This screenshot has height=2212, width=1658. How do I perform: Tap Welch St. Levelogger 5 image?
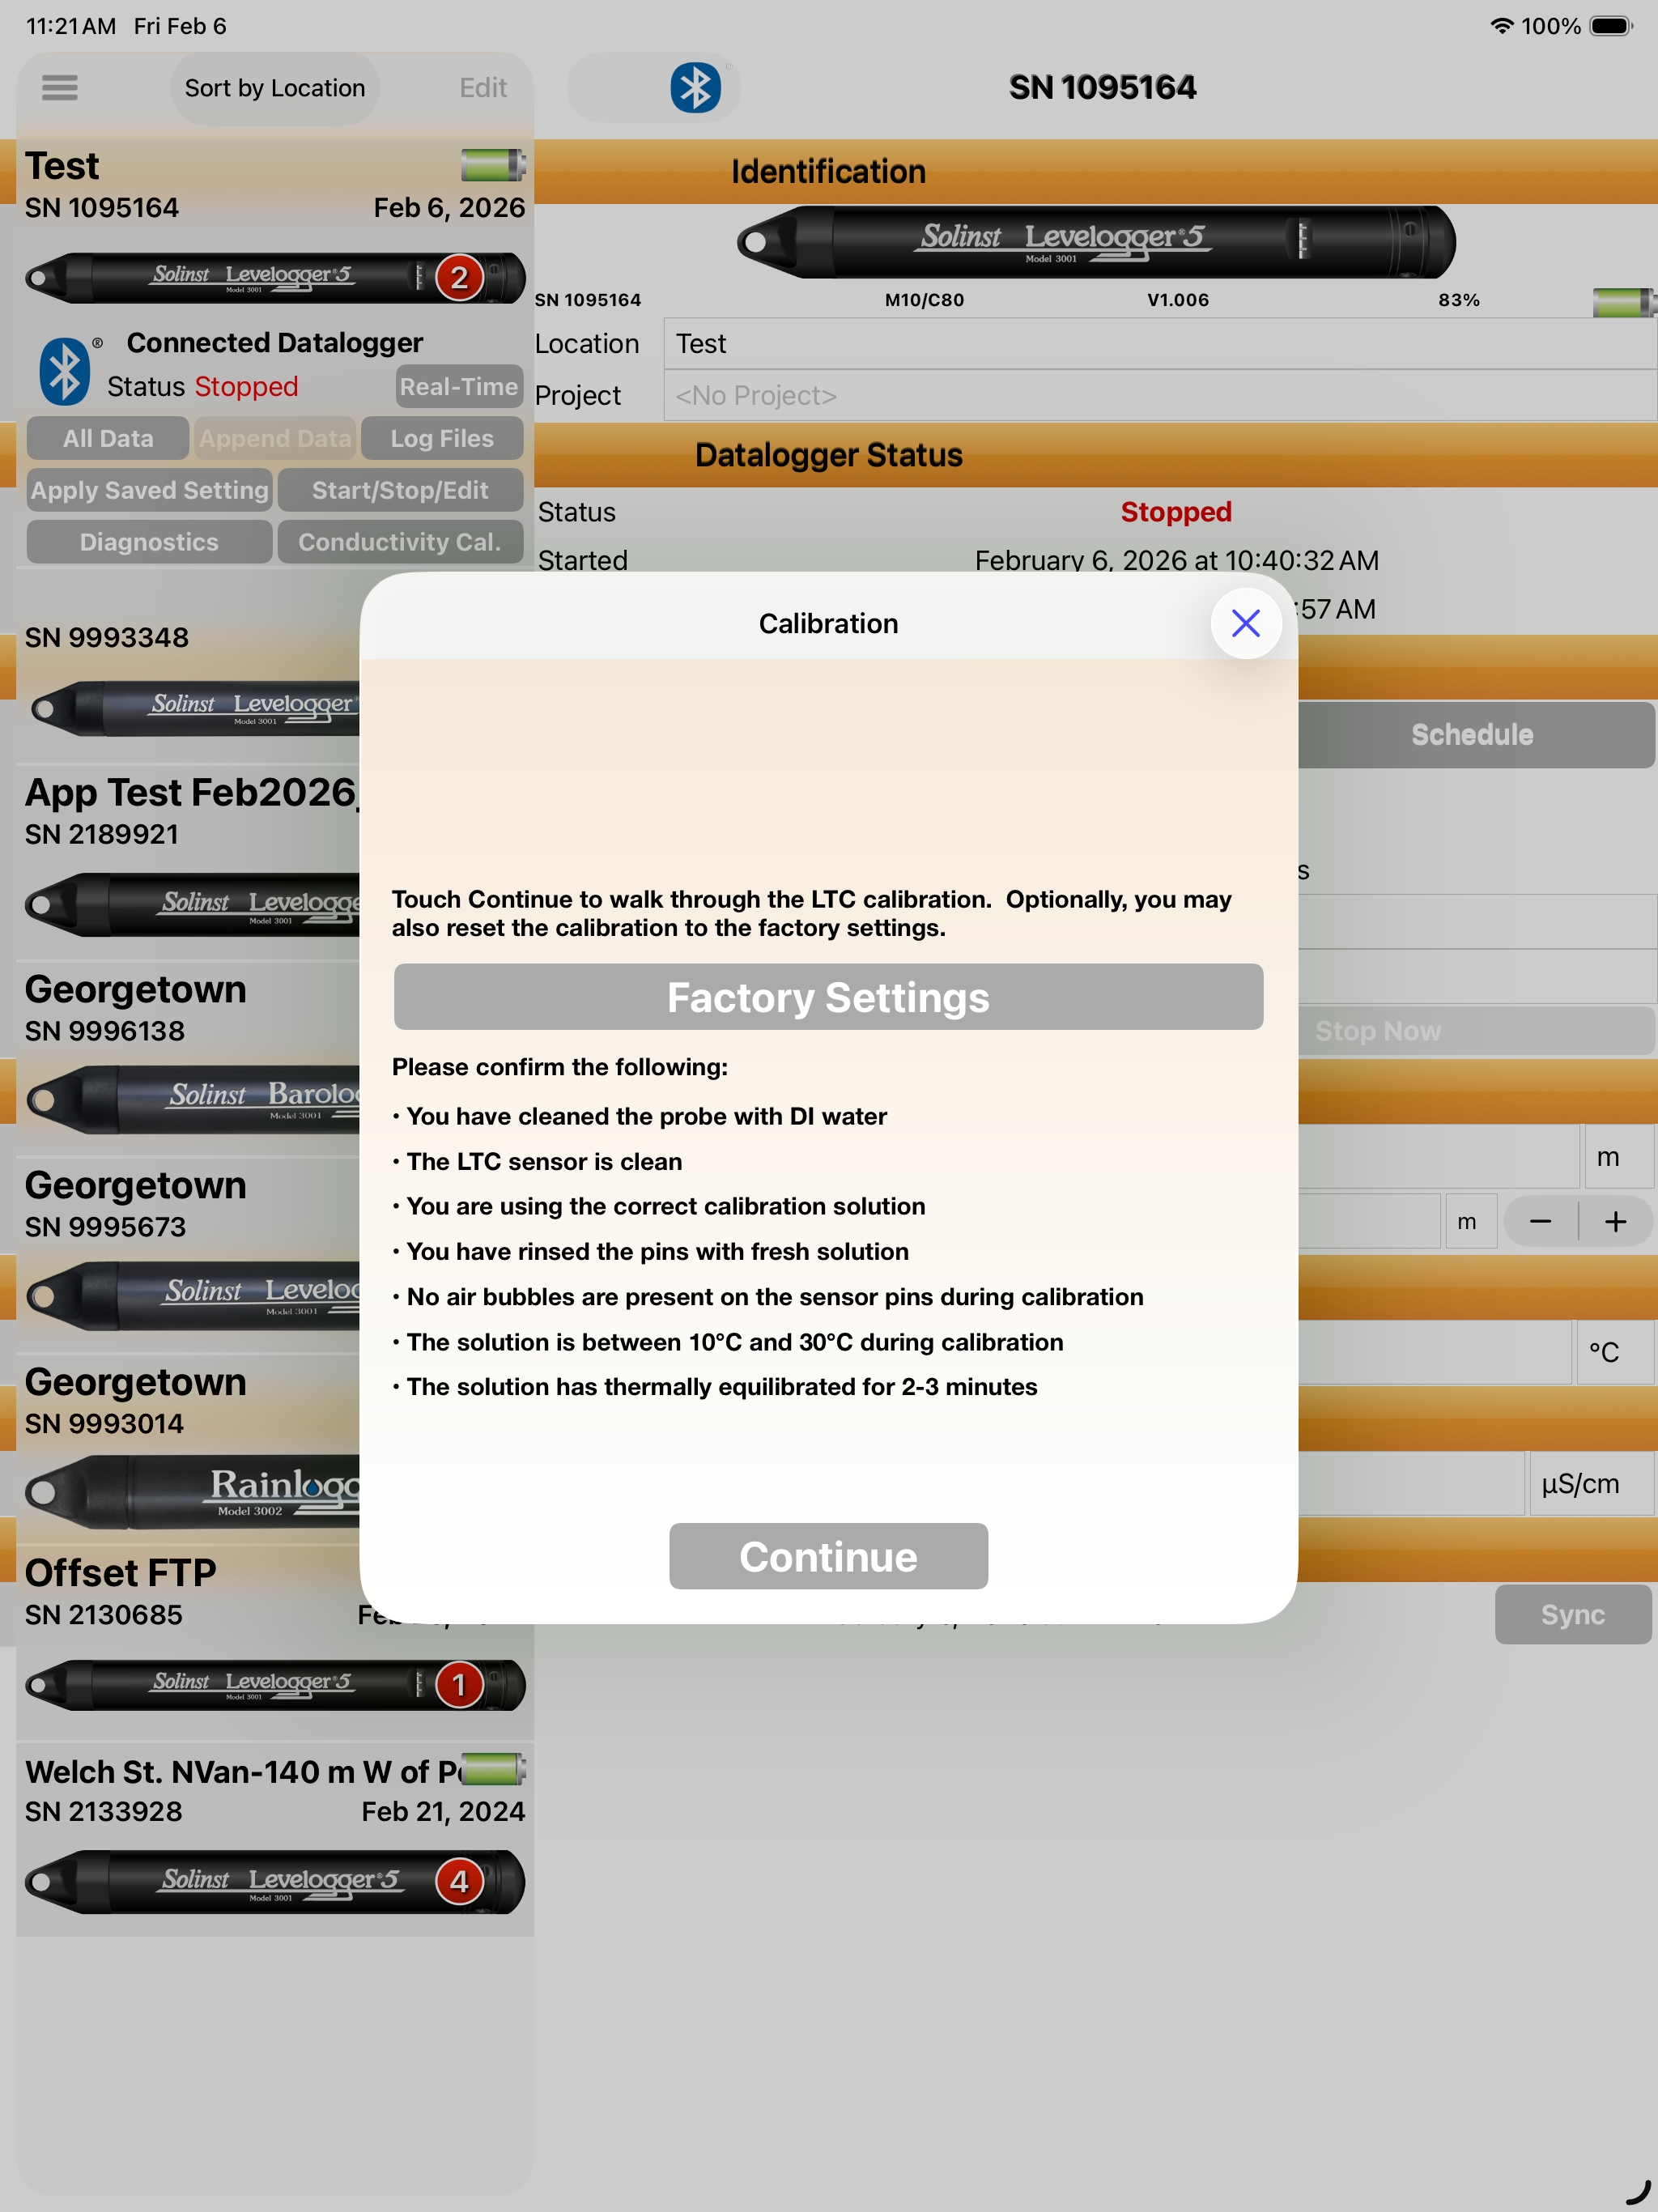coord(275,1882)
